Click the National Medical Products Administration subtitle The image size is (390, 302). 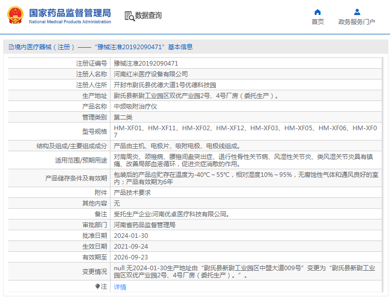pos(70,22)
